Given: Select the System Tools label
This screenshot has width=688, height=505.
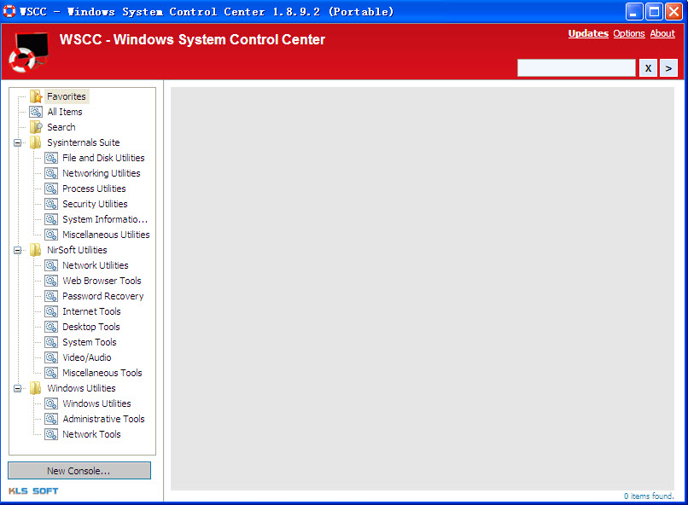Looking at the screenshot, I should [90, 342].
